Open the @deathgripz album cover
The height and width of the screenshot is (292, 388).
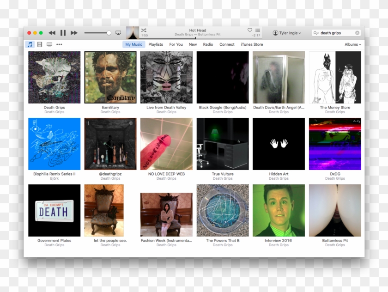(110, 144)
